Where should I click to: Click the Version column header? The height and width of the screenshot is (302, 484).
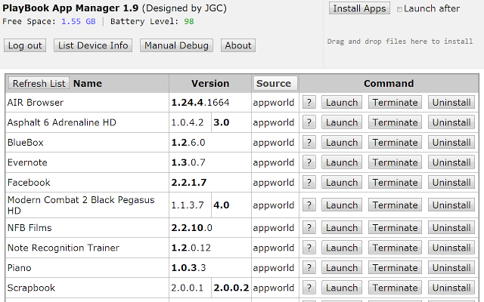[210, 84]
